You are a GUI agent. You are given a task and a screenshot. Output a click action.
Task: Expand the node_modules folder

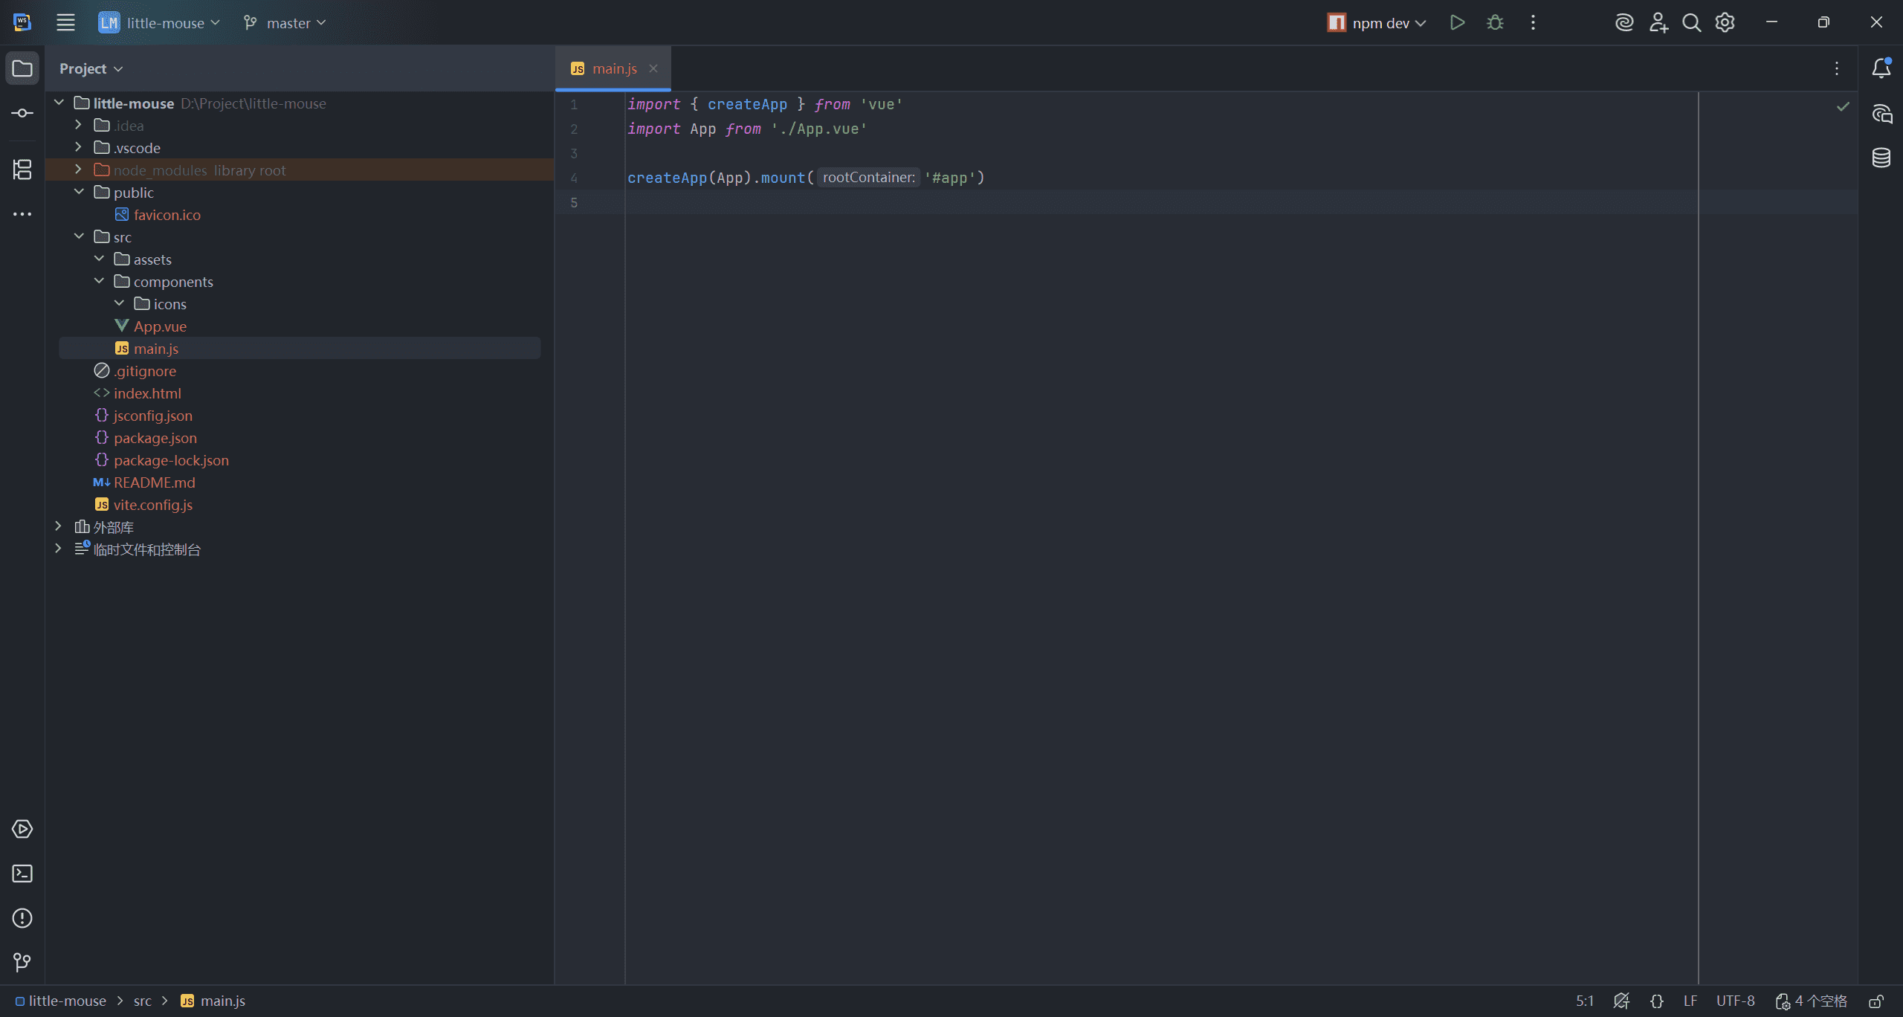tap(78, 169)
